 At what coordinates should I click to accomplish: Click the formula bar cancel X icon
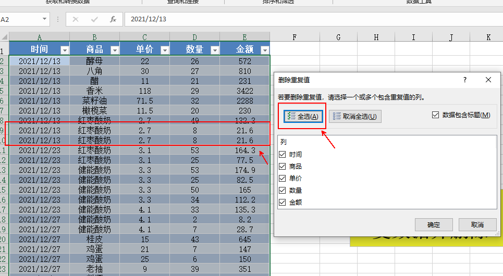coord(76,19)
